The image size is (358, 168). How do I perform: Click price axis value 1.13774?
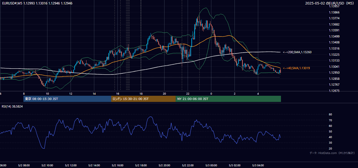point(334,18)
